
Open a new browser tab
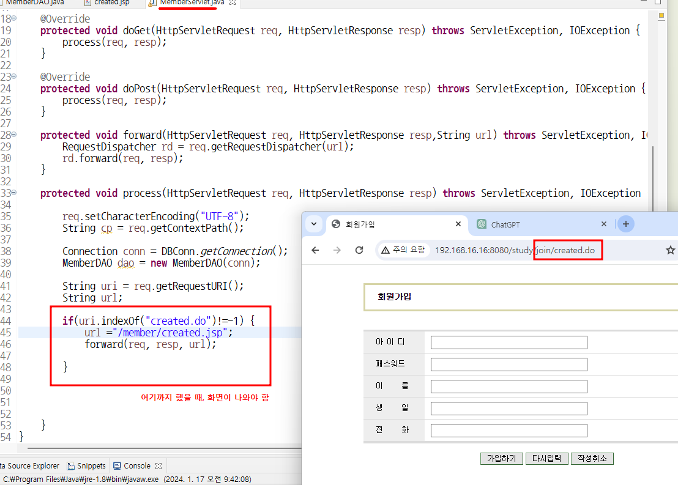[625, 224]
